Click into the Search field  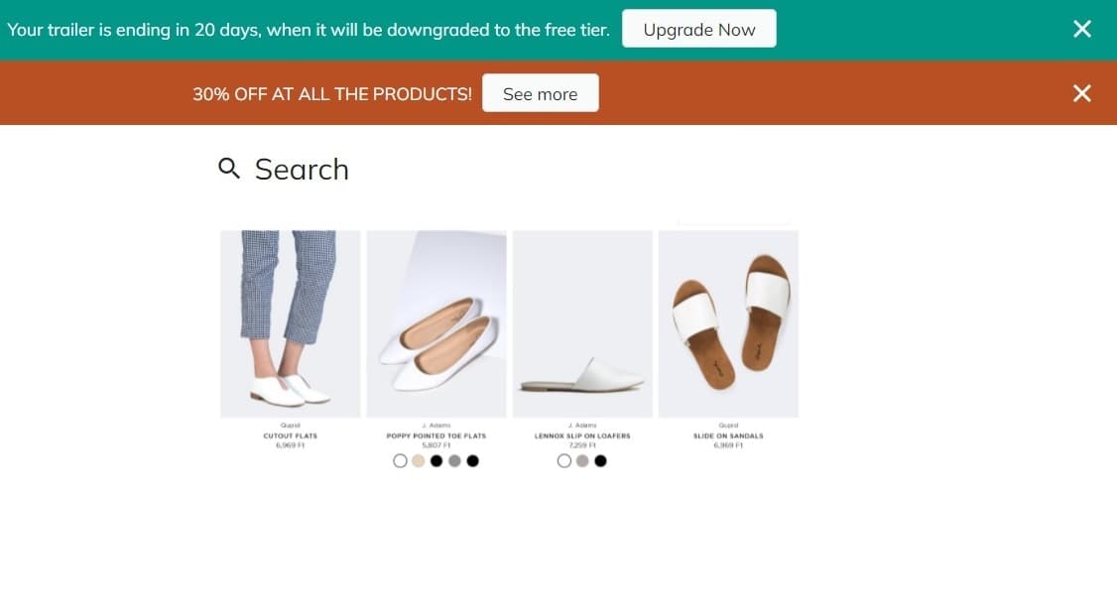click(x=302, y=170)
